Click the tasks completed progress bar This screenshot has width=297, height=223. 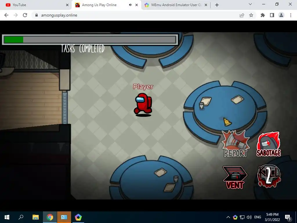(x=90, y=39)
